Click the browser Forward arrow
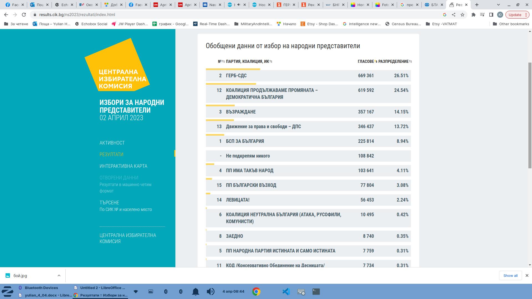The image size is (532, 299). pos(15,15)
